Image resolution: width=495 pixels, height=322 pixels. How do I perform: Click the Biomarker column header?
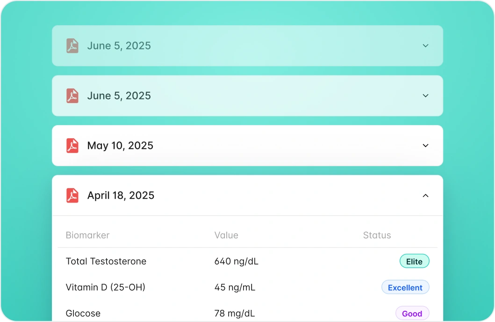tap(87, 235)
